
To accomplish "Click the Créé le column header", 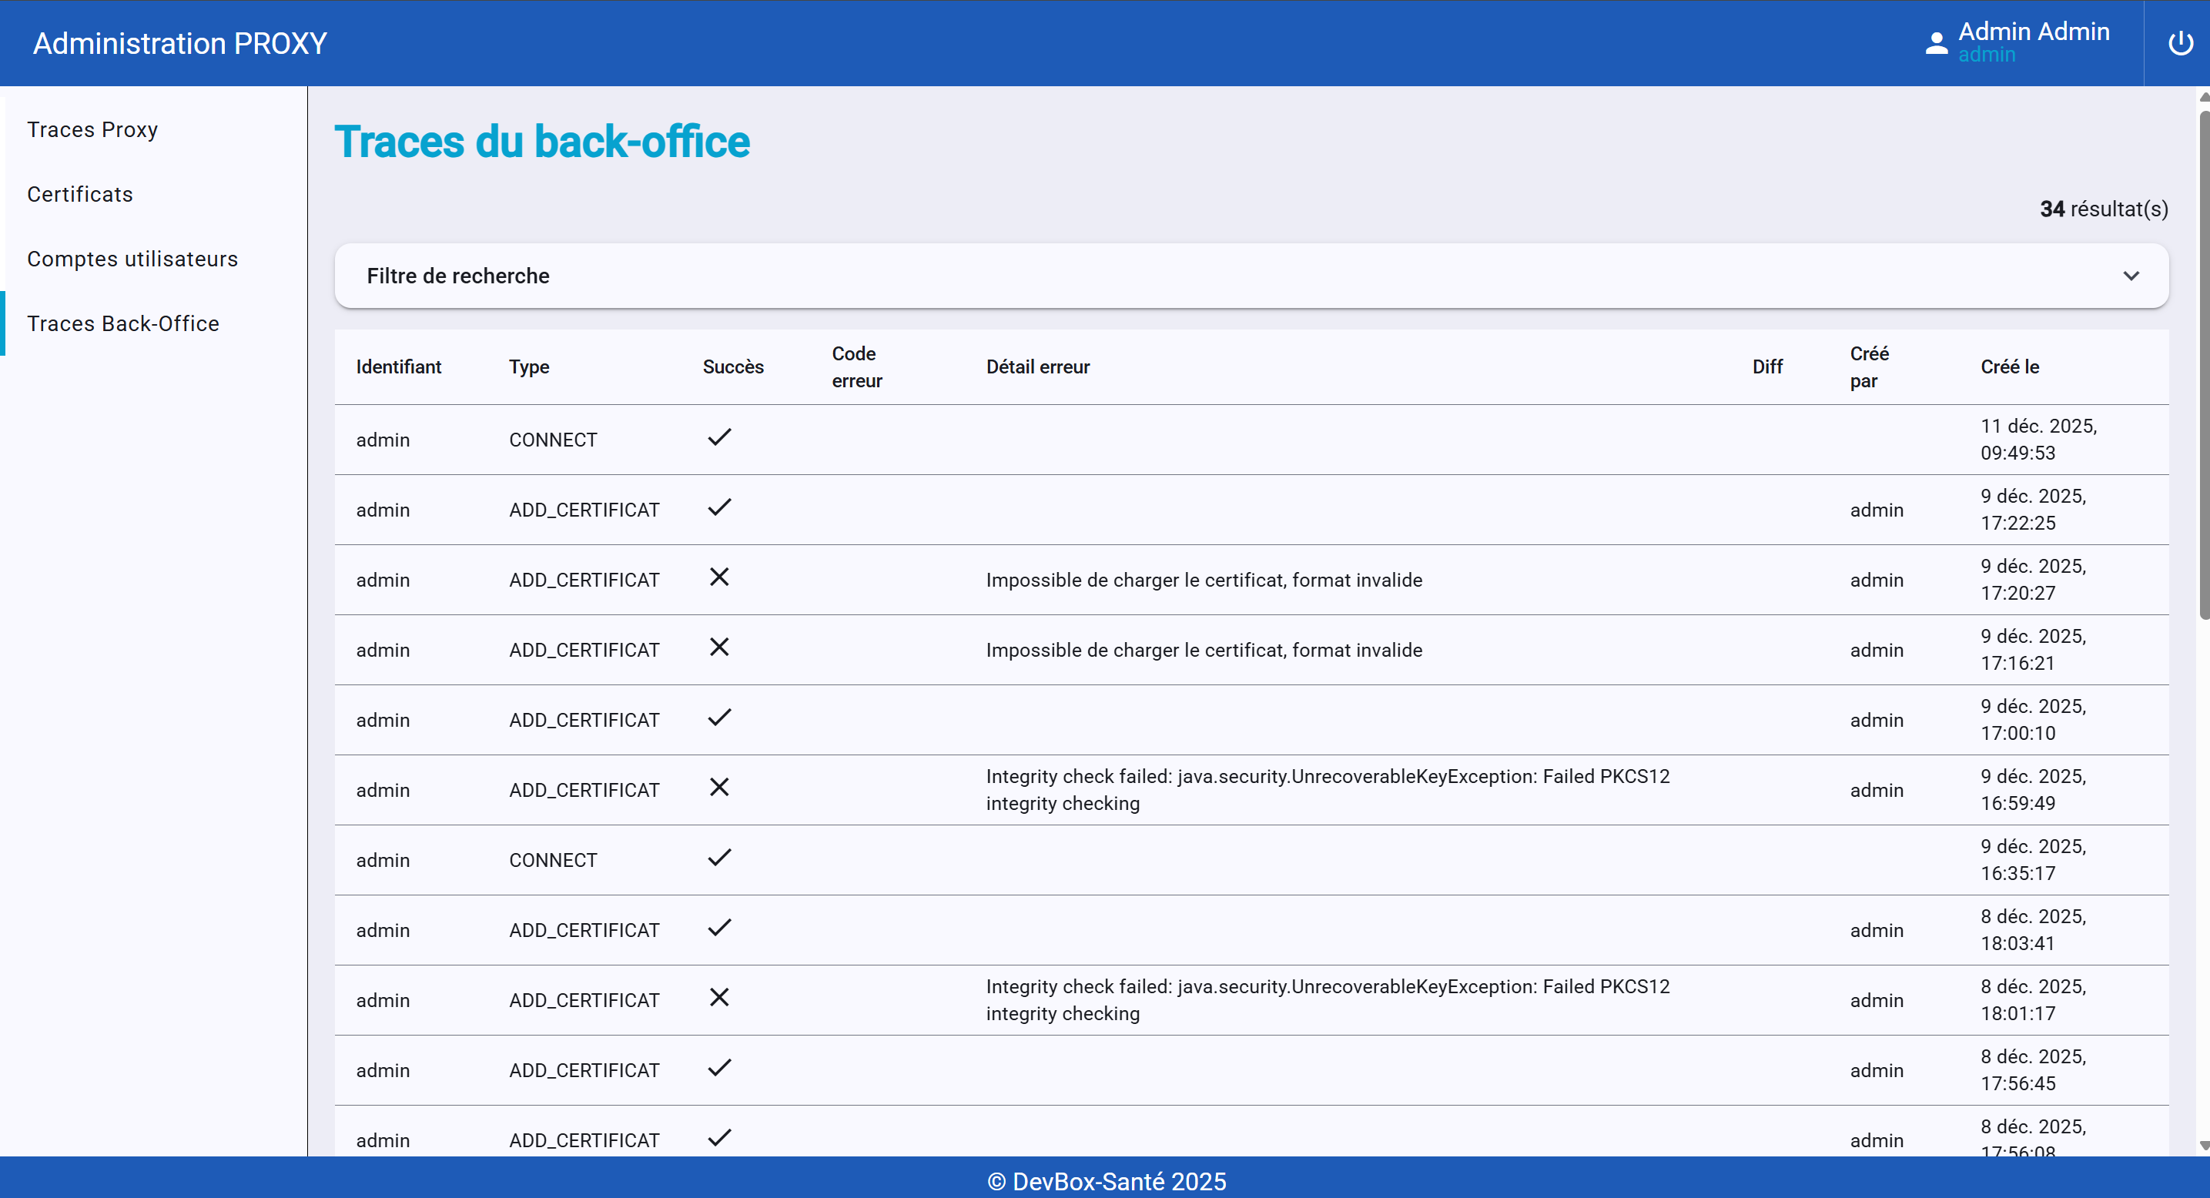I will (2009, 367).
